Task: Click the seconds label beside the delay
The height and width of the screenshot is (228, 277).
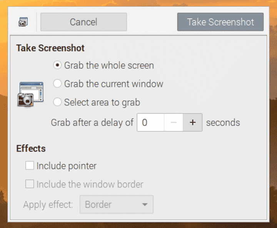Action: [x=223, y=123]
